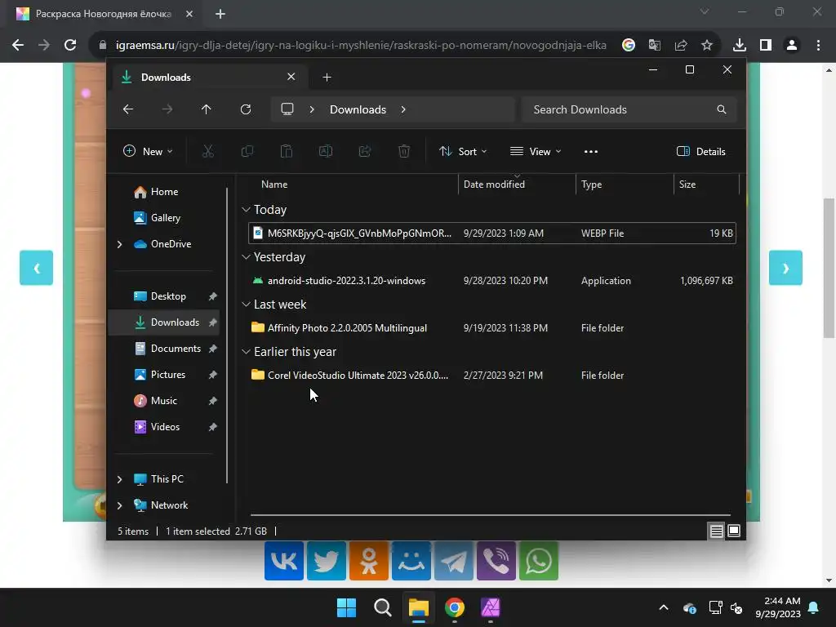The height and width of the screenshot is (627, 836).
Task: Unpin Pictures from quick access
Action: coord(213,375)
